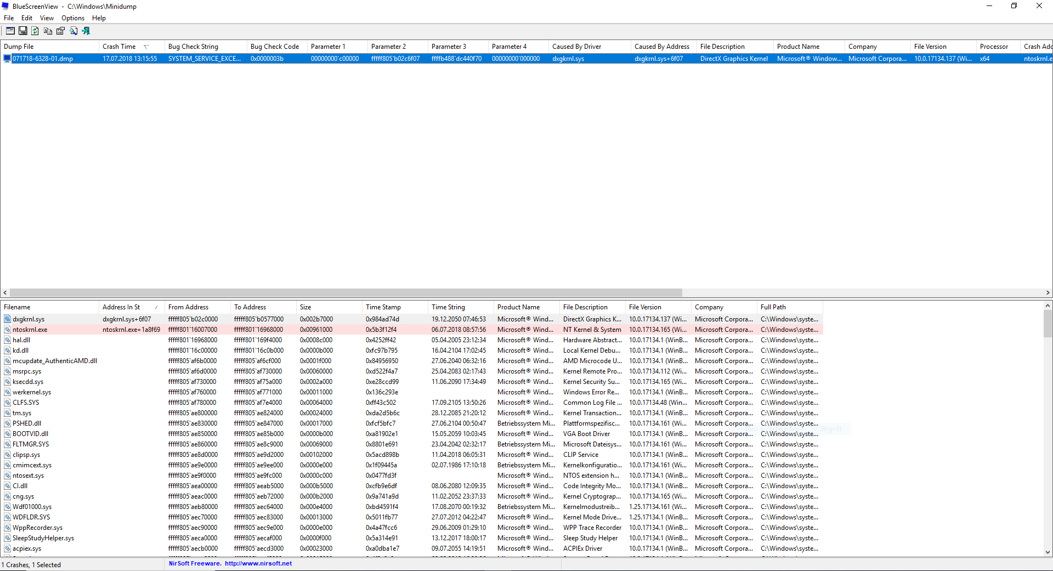Click the file icon beside FLTMGR.SYS

pos(8,444)
